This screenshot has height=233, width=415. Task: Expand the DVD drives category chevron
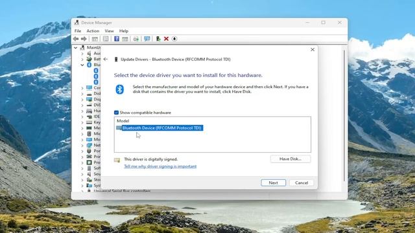click(82, 105)
